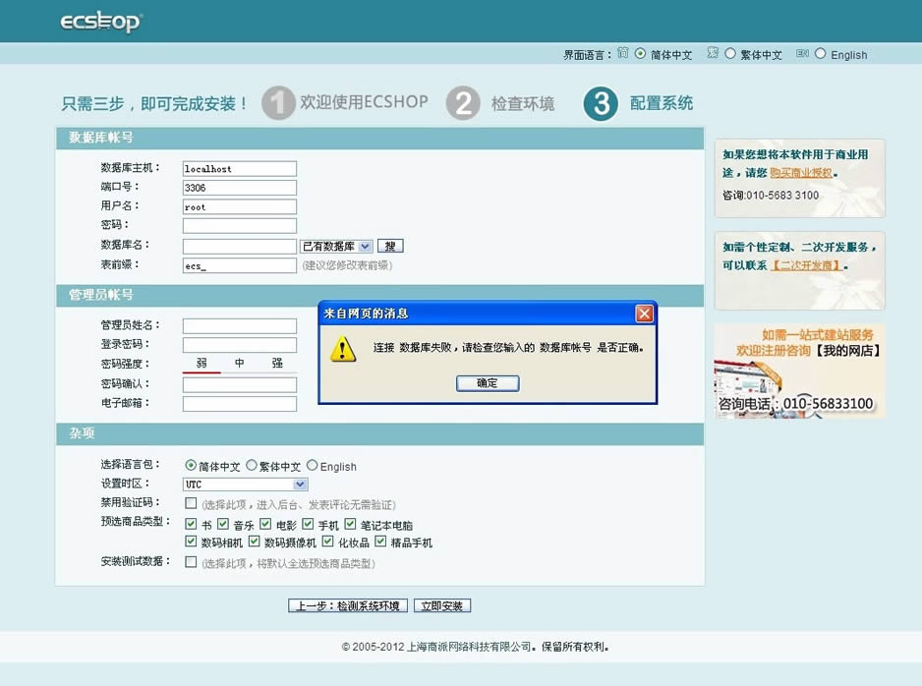Click the yellow warning icon in the message dialog
The image size is (922, 686).
point(342,349)
